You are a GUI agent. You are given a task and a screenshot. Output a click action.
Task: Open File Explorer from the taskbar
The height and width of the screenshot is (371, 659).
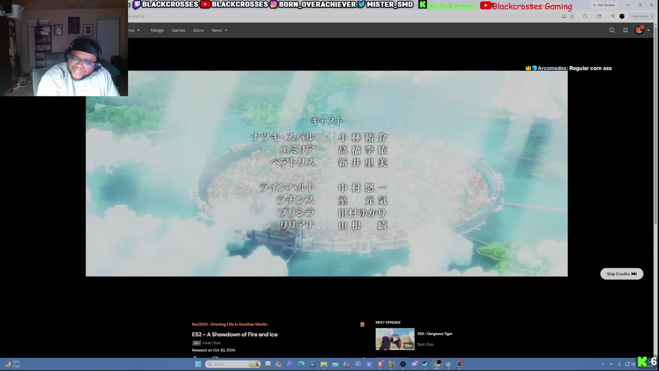click(x=324, y=364)
